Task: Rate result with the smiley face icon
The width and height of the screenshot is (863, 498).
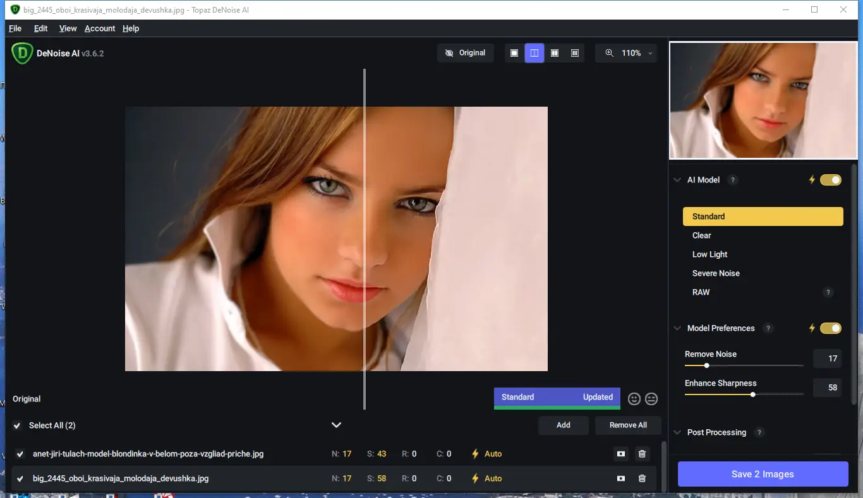Action: click(x=634, y=399)
